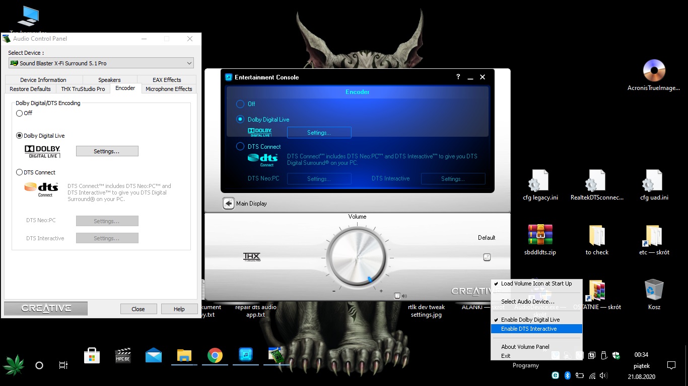Toggle Enable Dolby Digital Live menu entry
This screenshot has height=386, width=688.
coord(536,320)
